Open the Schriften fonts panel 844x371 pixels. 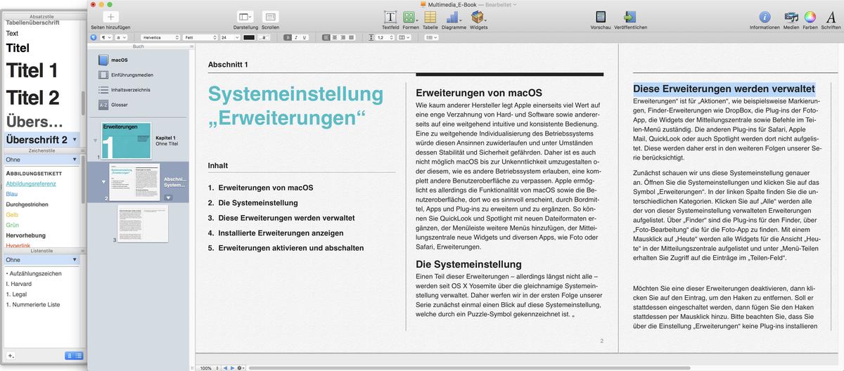click(x=831, y=17)
